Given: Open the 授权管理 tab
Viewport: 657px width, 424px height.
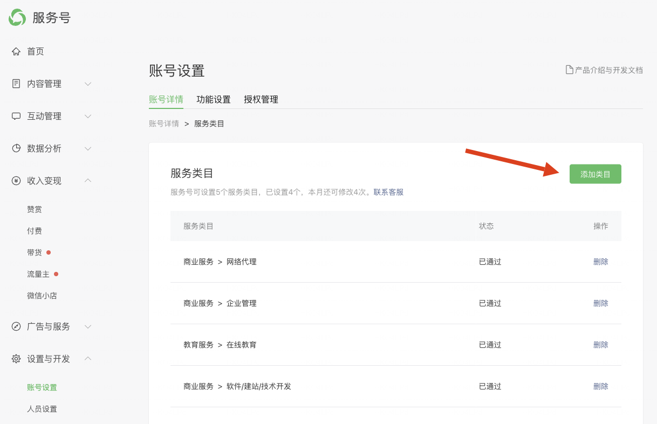Looking at the screenshot, I should tap(261, 99).
